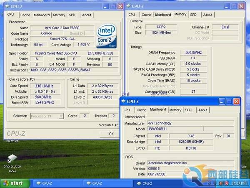Image resolution: width=250 pixels, height=188 pixels.
Task: Click the Conroe code name value
Action: coord(47,33)
